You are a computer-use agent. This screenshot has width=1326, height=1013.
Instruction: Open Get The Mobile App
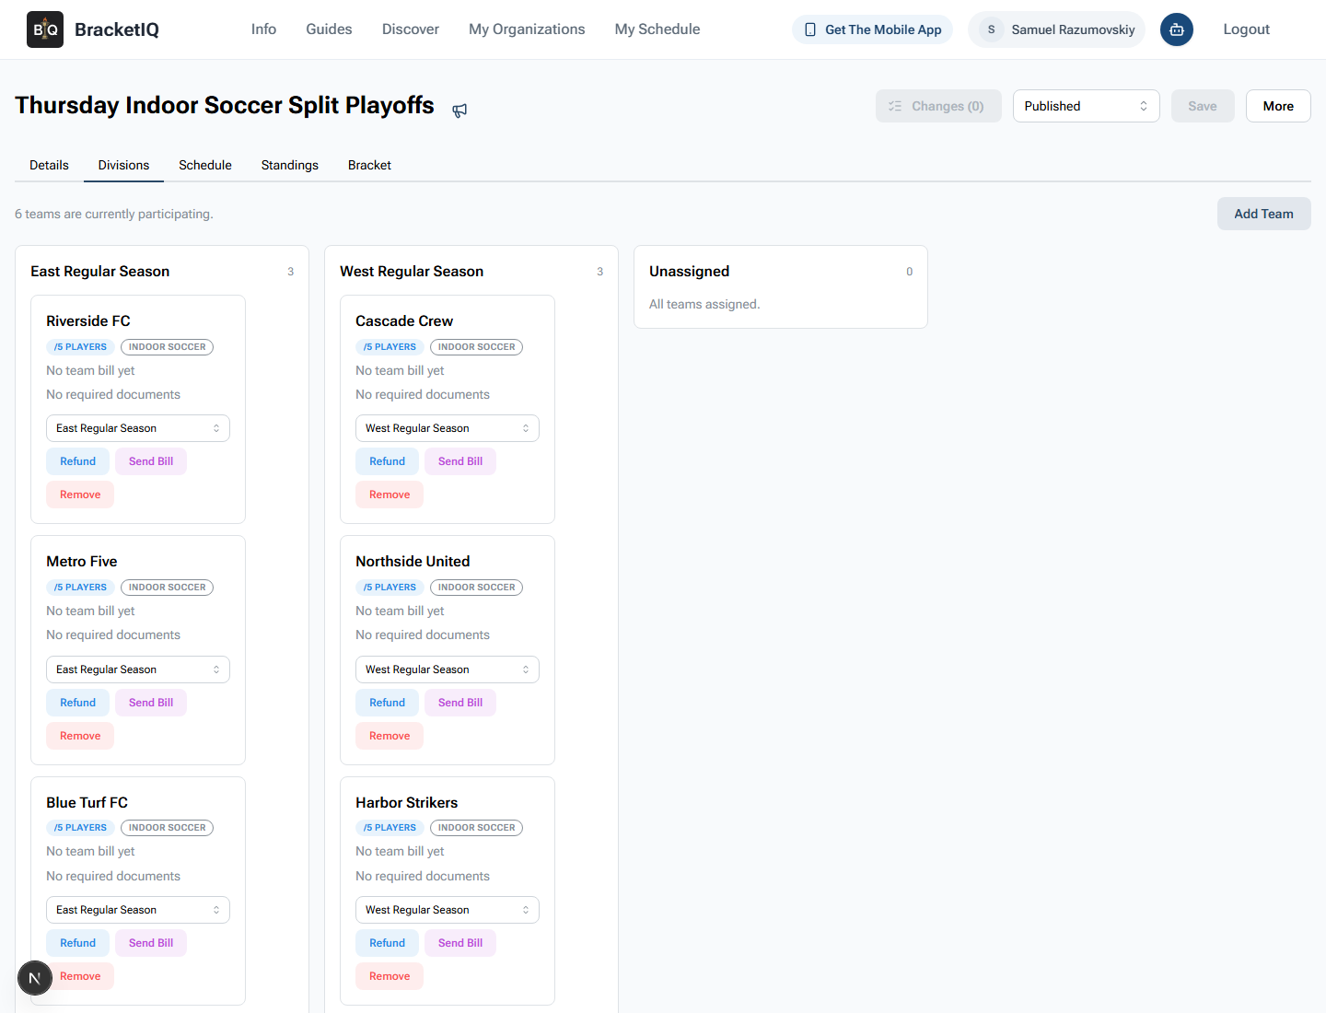pos(873,29)
